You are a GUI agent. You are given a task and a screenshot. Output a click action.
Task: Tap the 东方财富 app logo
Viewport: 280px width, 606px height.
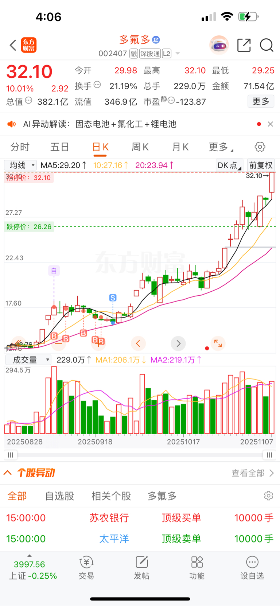(28, 45)
